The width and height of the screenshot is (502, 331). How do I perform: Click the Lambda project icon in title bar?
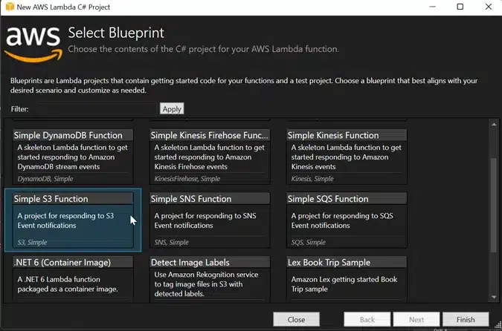[10, 7]
